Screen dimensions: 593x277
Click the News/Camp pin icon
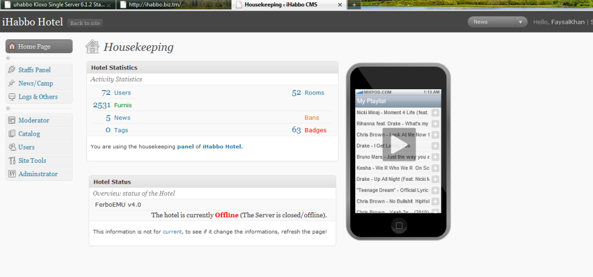(12, 83)
